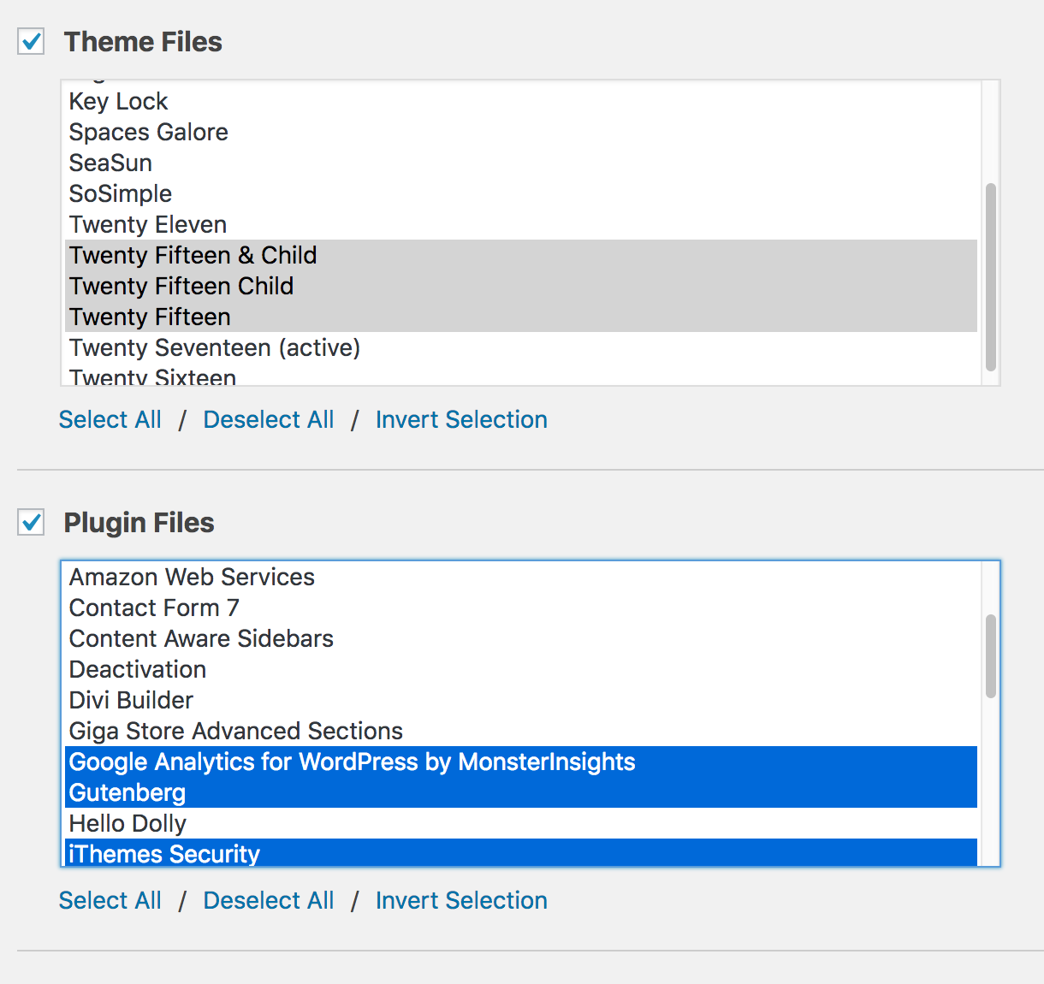Screen dimensions: 1044x984
Task: Select the Key Lock theme
Action: pyautogui.click(x=117, y=101)
